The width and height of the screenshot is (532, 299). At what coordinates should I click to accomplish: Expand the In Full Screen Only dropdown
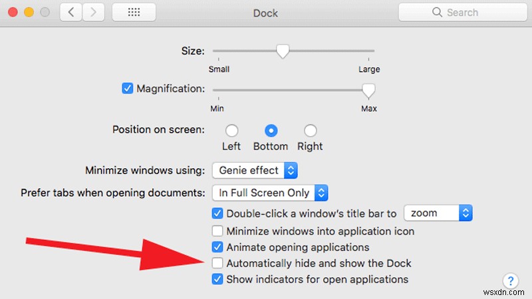(x=270, y=193)
